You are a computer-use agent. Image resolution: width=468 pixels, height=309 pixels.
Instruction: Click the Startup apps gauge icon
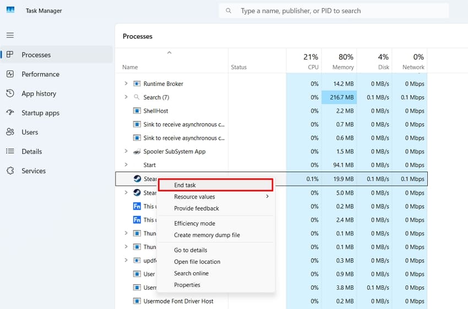point(10,113)
